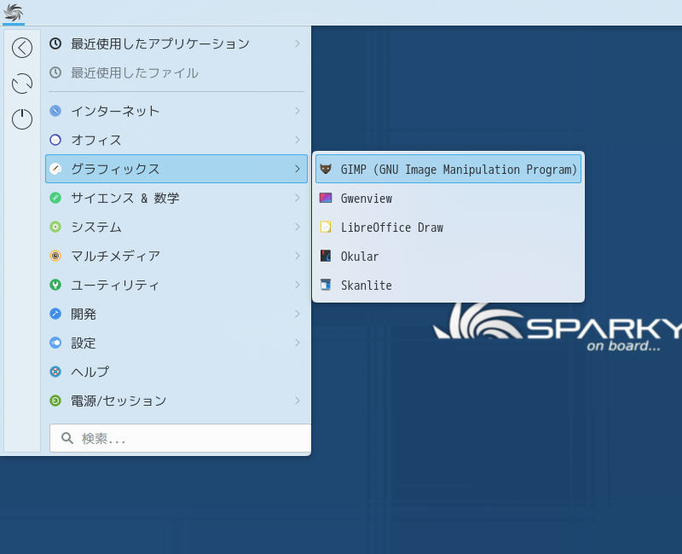
Task: Open LibreOffice Draw entry
Action: (x=448, y=227)
